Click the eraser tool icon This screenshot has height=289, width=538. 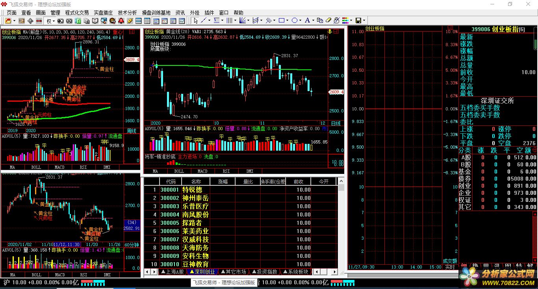point(328,21)
